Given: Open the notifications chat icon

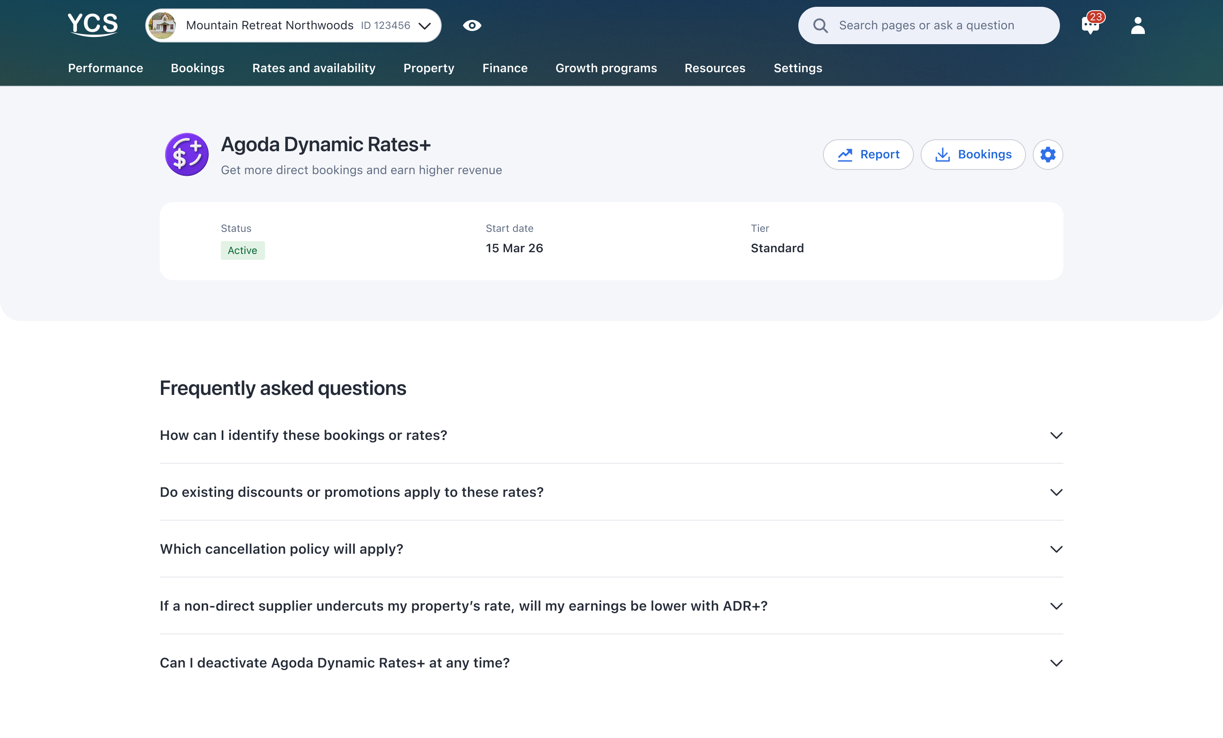Looking at the screenshot, I should pyautogui.click(x=1091, y=25).
